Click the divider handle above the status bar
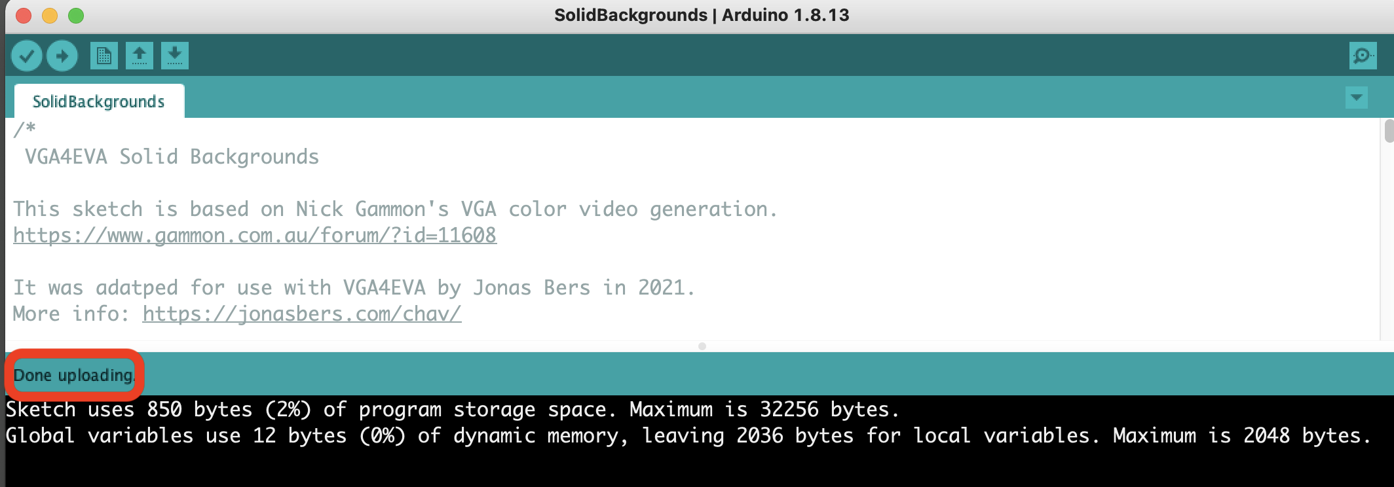 pos(702,346)
